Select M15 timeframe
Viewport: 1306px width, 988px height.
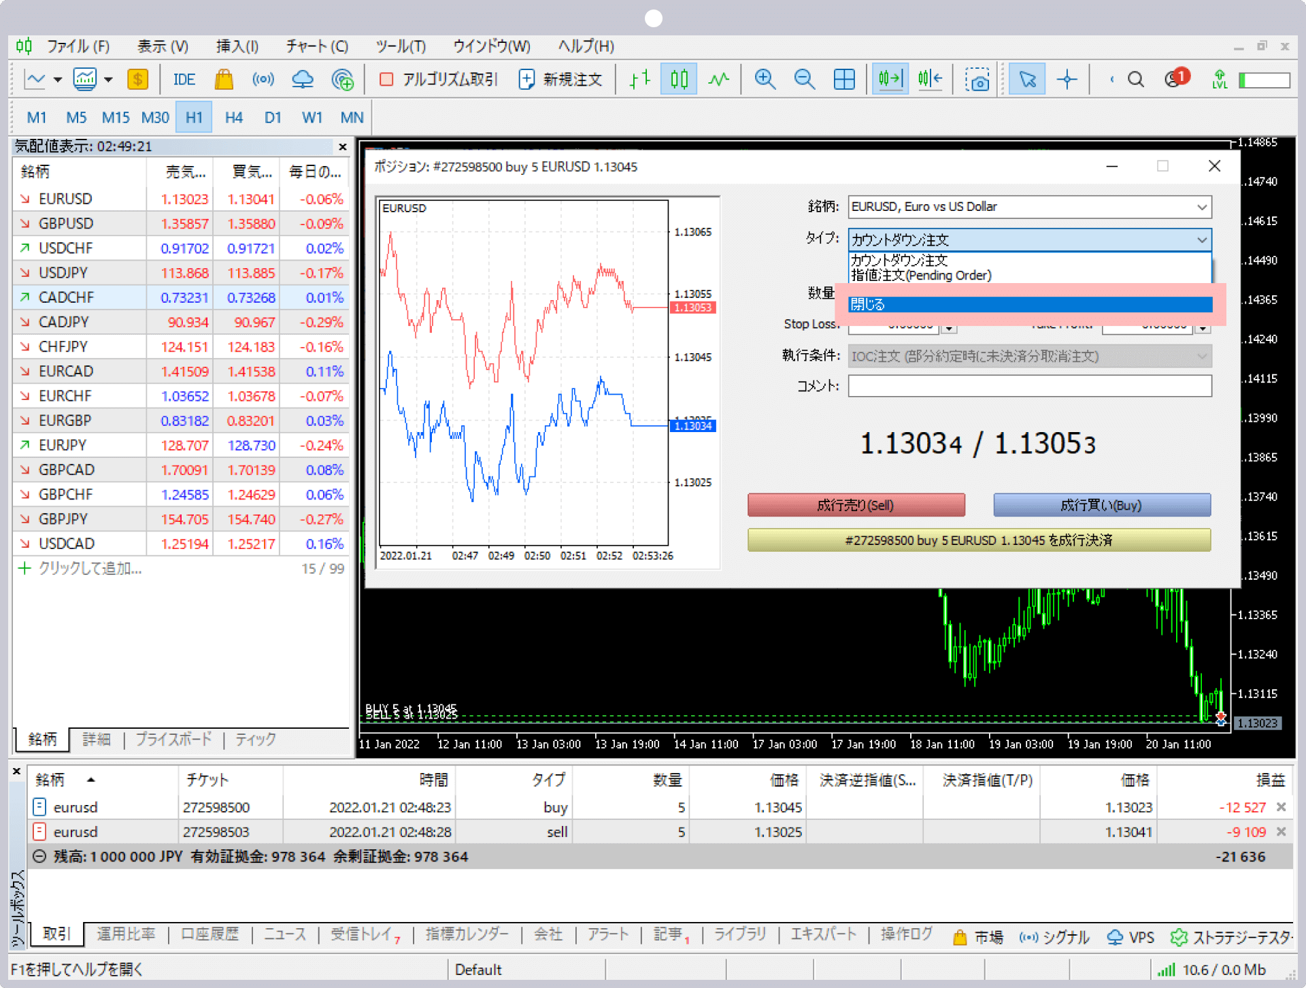[x=116, y=118]
